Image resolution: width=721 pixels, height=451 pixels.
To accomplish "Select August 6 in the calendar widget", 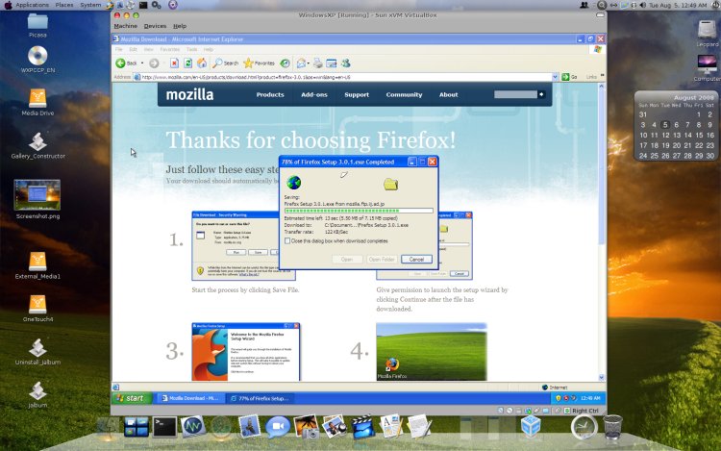I will (677, 125).
